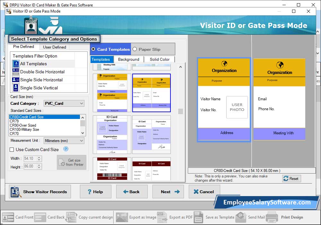Viewport: 321px width, 225px height.
Task: Click the Back arrow icon
Action: click(x=126, y=192)
